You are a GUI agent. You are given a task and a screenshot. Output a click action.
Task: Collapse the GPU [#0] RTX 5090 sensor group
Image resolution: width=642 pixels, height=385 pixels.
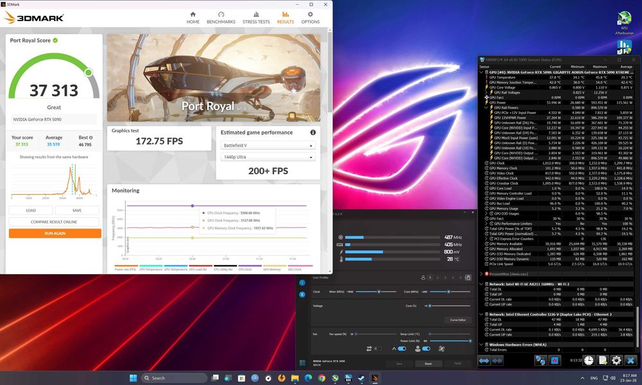(x=481, y=72)
